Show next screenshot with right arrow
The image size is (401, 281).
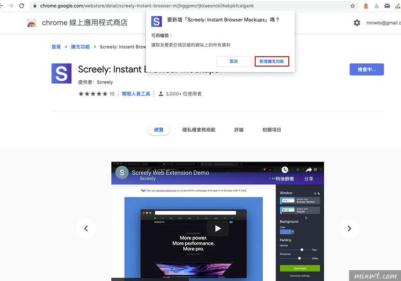click(x=349, y=228)
